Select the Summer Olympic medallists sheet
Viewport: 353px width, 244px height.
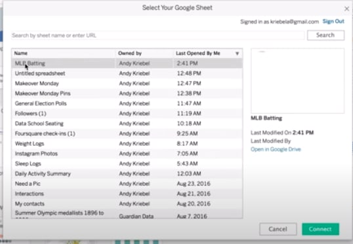tap(127, 214)
